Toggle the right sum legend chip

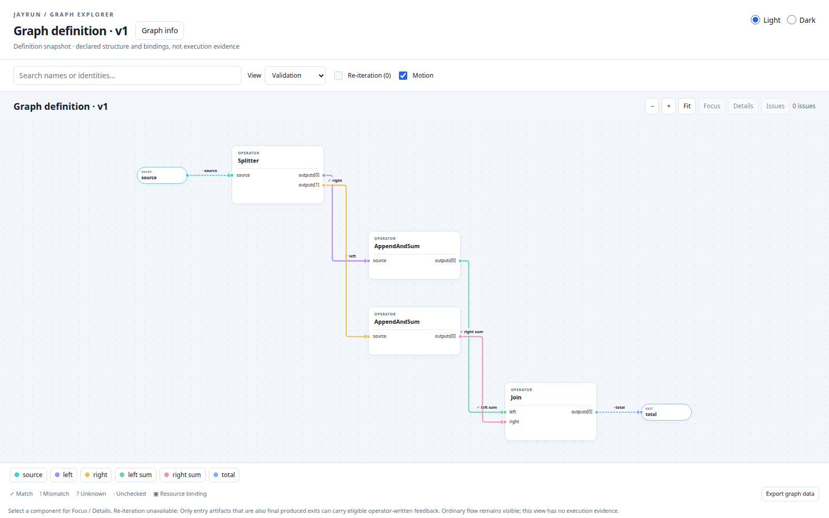click(x=182, y=475)
